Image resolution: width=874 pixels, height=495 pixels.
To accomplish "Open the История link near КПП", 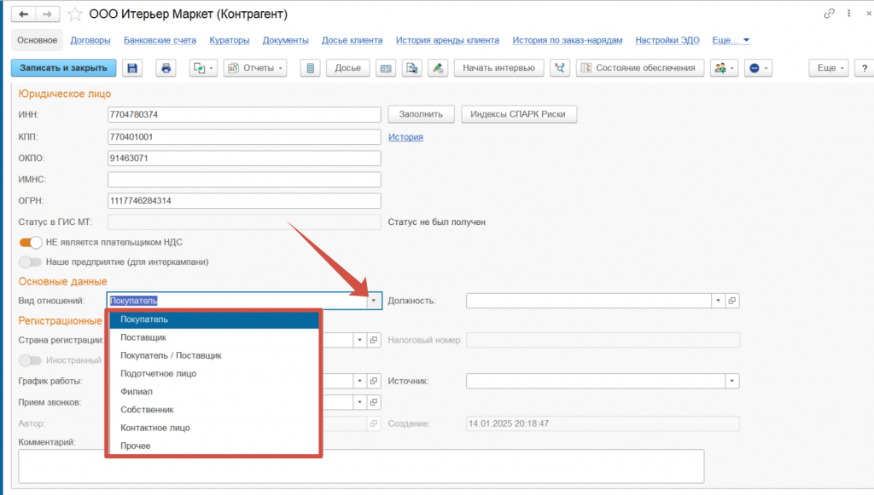I will coord(405,136).
